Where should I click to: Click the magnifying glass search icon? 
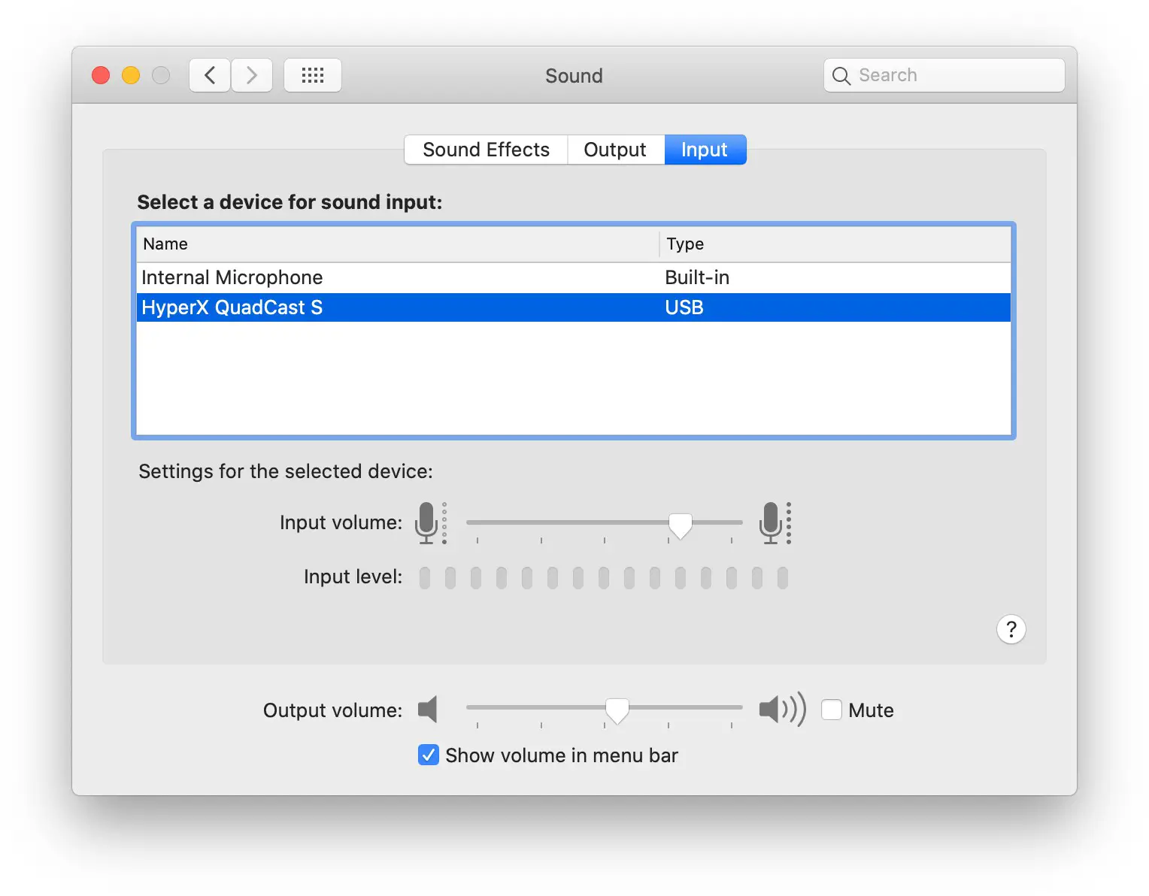tap(841, 76)
